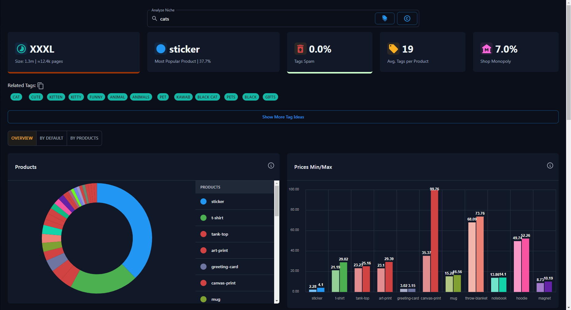The height and width of the screenshot is (310, 571).
Task: Toggle sticker in products legend
Action: 235,201
